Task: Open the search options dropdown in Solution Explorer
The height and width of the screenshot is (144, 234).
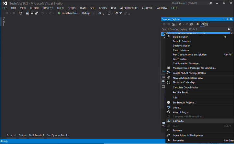Action: pyautogui.click(x=232, y=29)
